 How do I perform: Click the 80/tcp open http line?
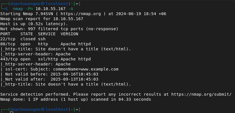(46, 44)
